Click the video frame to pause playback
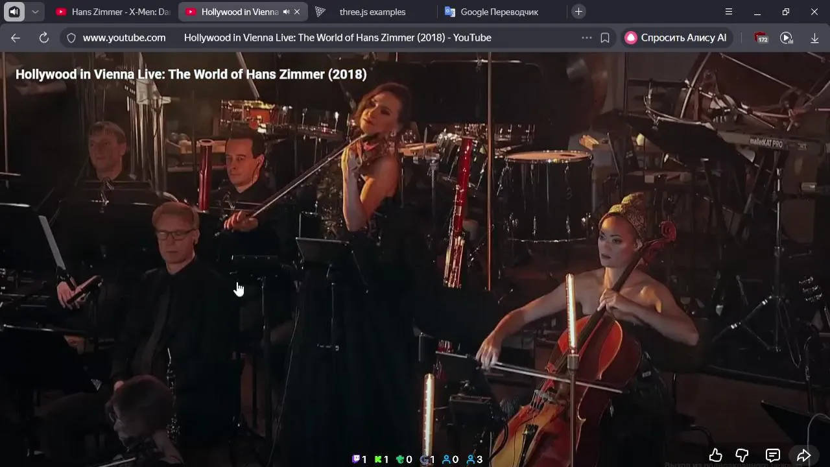Image resolution: width=830 pixels, height=467 pixels. tap(415, 259)
